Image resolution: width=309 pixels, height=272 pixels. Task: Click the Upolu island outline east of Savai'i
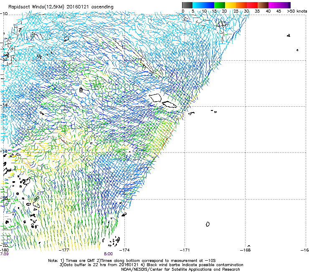click(170, 104)
